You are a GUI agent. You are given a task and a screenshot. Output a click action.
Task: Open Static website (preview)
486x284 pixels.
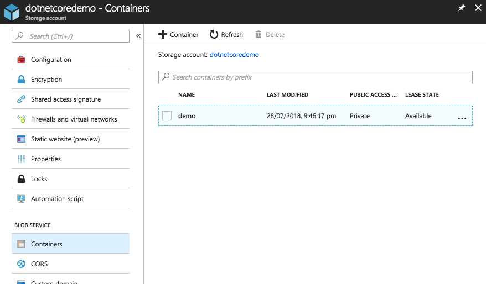70,139
